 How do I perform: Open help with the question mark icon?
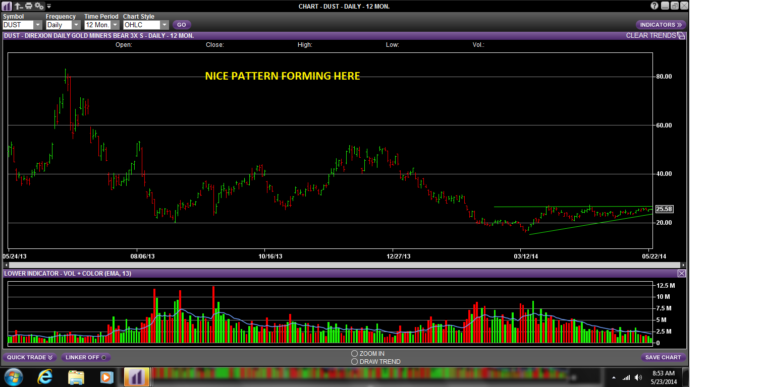[x=654, y=6]
